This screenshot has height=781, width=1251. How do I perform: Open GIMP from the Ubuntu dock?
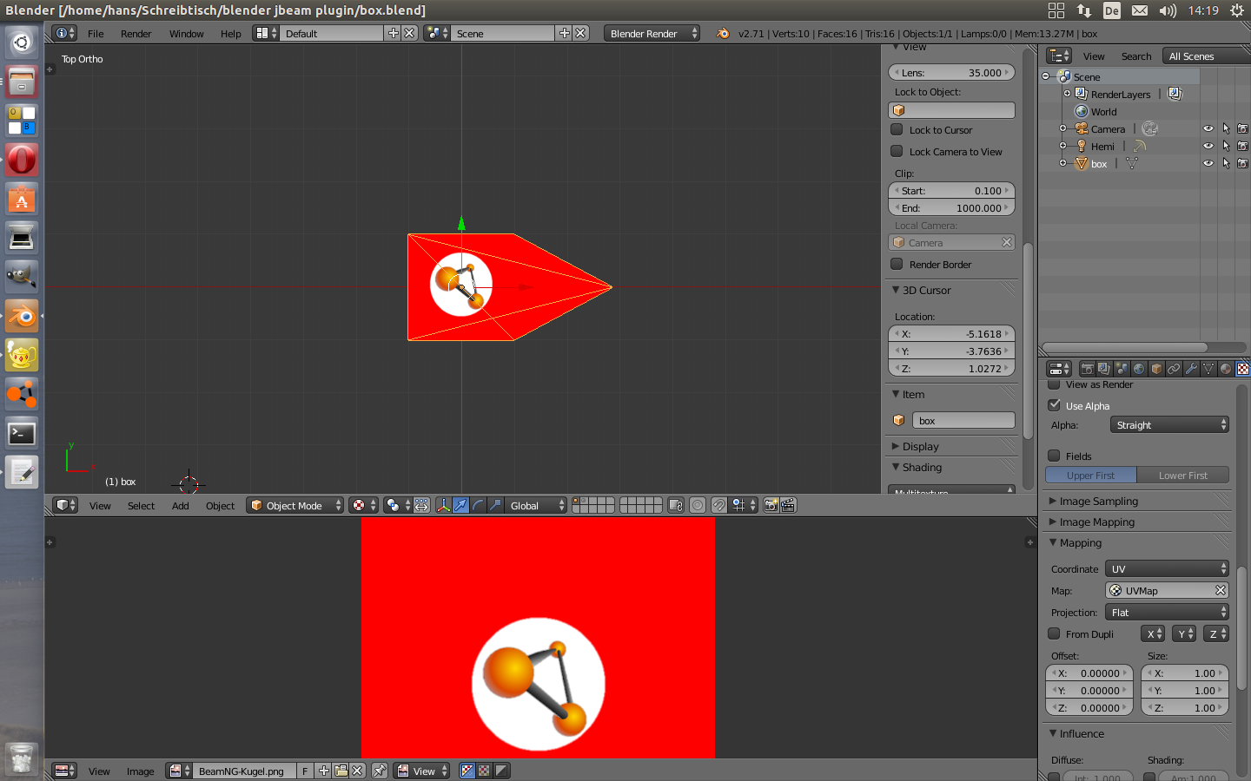(x=22, y=277)
